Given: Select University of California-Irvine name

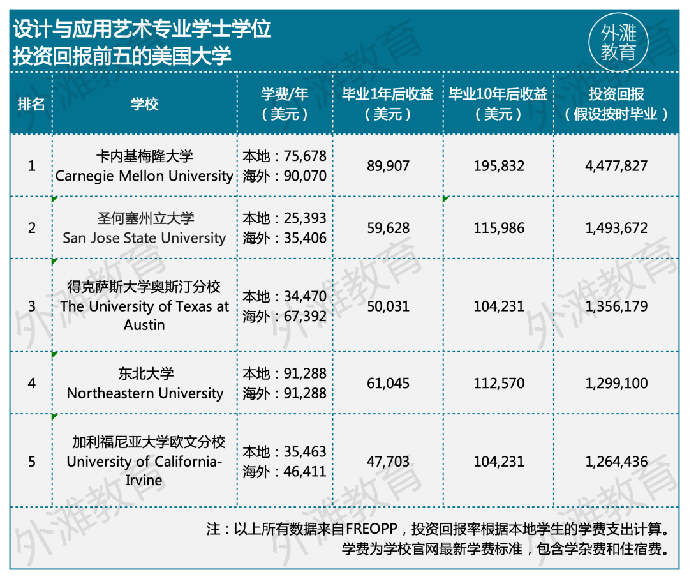Looking at the screenshot, I should pyautogui.click(x=144, y=470).
